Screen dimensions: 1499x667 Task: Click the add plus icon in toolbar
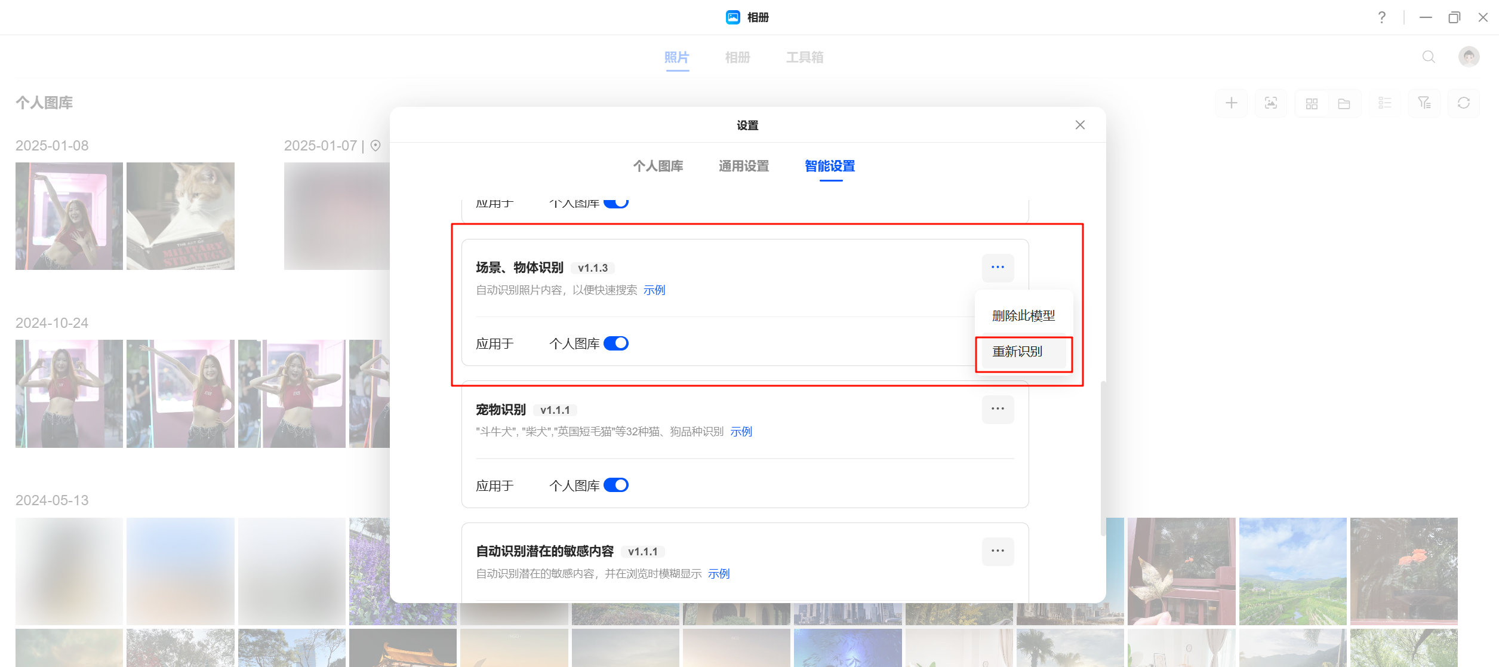tap(1231, 103)
